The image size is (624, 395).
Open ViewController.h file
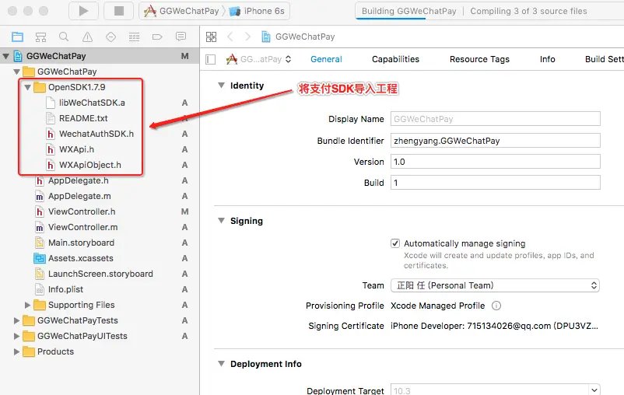[82, 211]
